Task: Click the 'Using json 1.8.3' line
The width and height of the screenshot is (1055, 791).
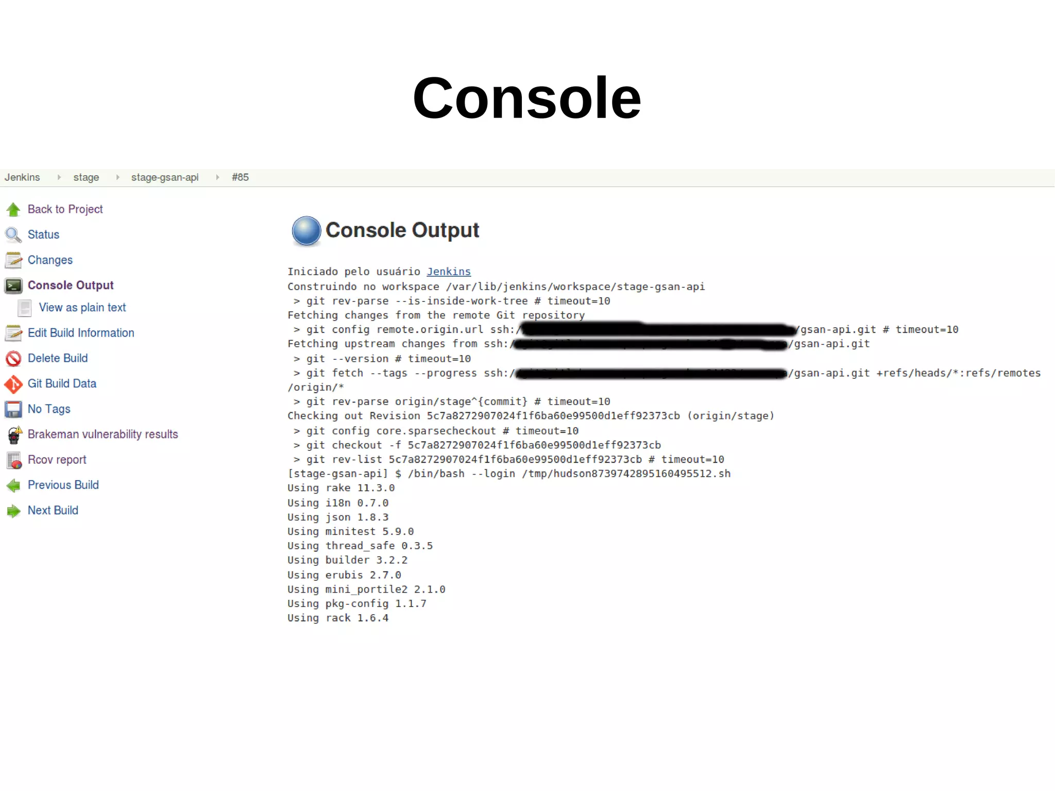Action: coord(338,517)
